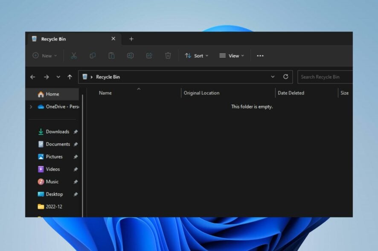Open Downloads in the sidebar
Image resolution: width=378 pixels, height=251 pixels.
(53, 132)
